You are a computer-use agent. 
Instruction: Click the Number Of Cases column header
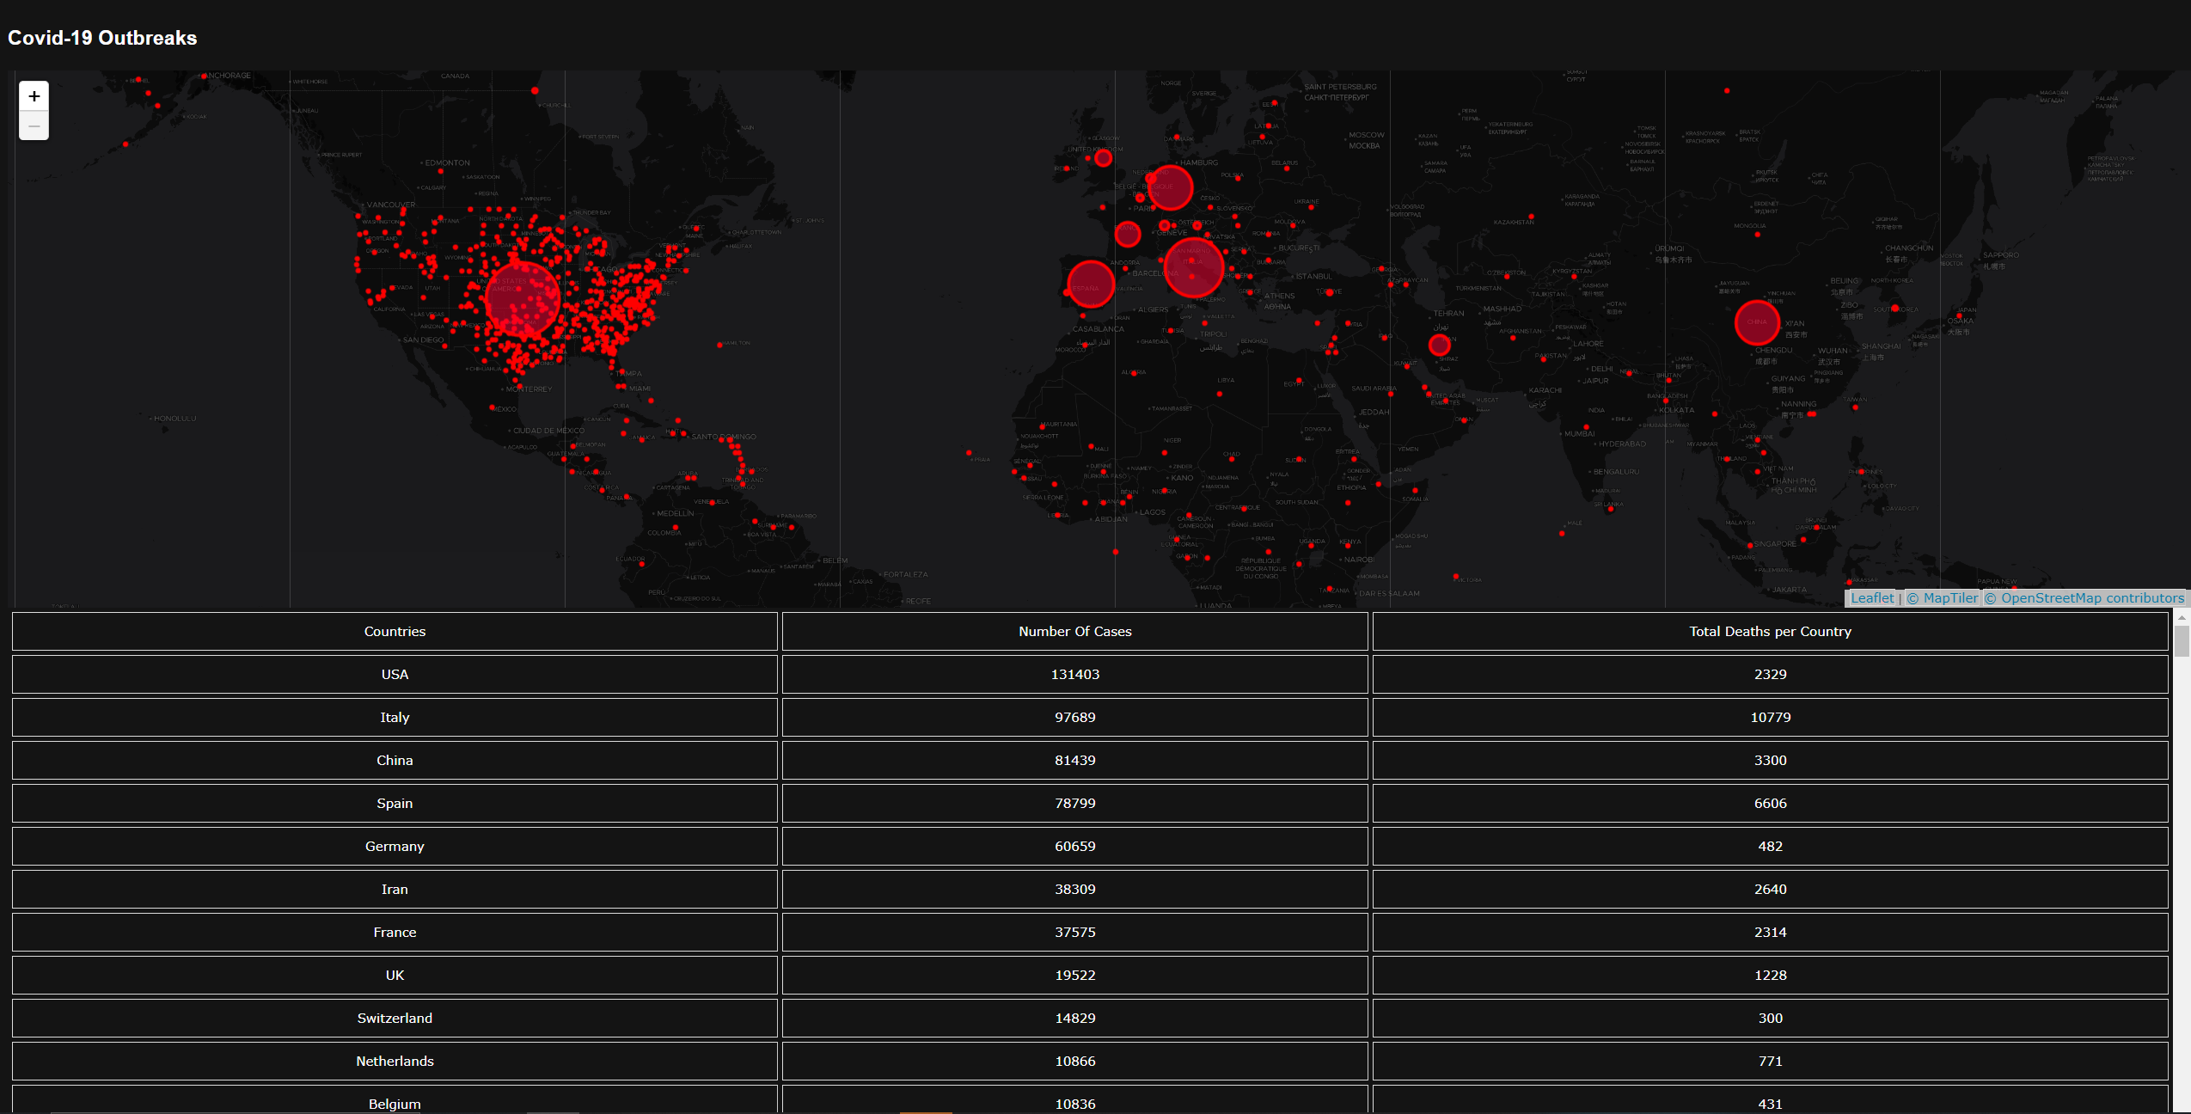coord(1074,631)
